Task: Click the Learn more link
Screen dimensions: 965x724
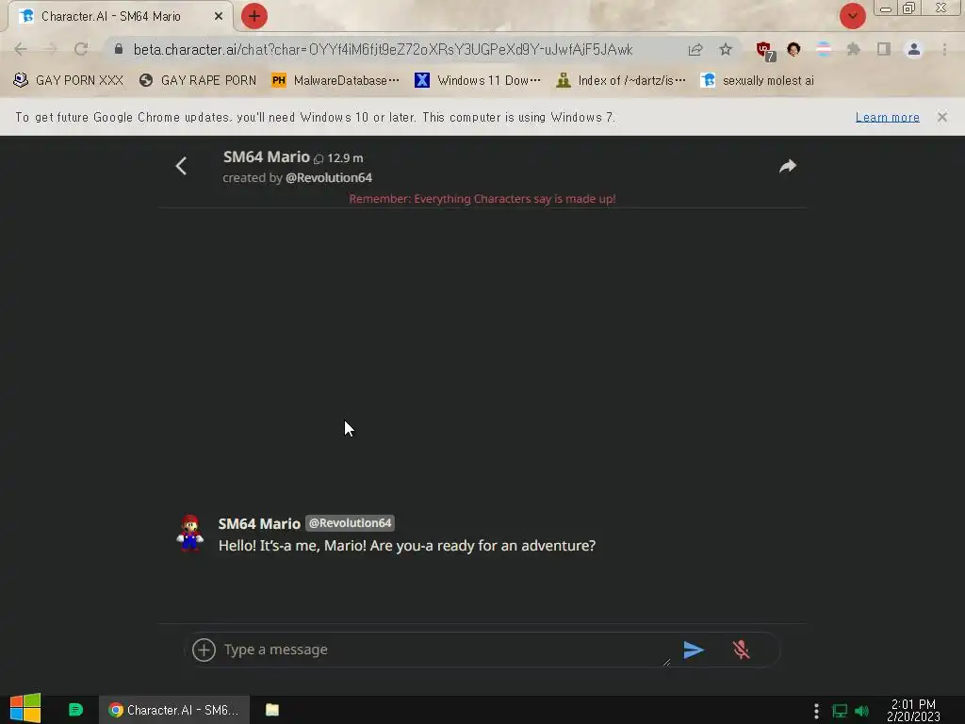Action: click(x=887, y=117)
